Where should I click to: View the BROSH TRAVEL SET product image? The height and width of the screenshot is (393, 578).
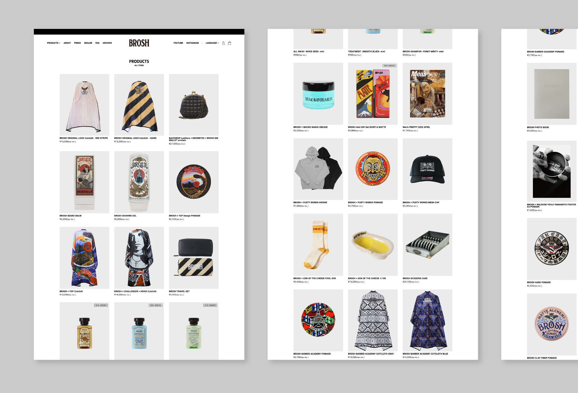click(194, 258)
